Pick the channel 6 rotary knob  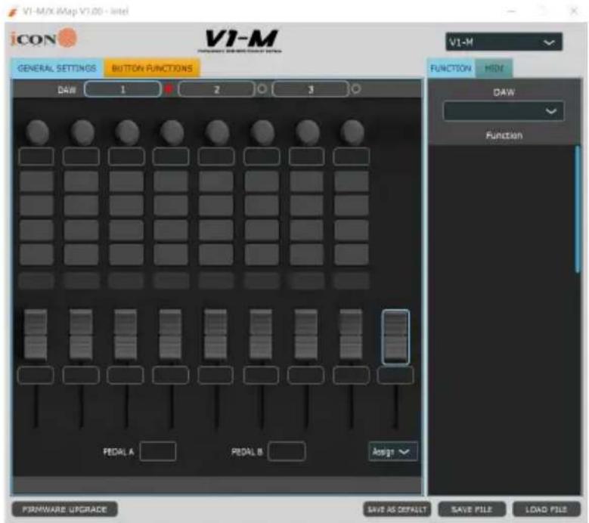click(x=262, y=132)
